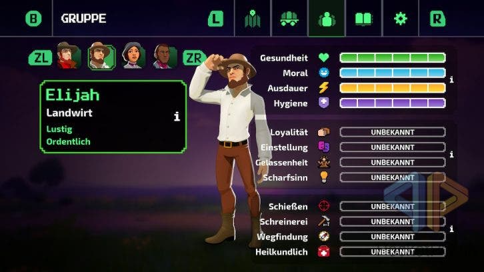The image size is (484, 272).
Task: Click the Schießen crosshair icon
Action: pos(324,205)
